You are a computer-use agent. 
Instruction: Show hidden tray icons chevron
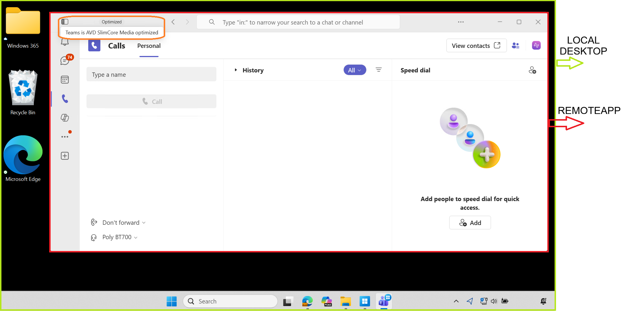tap(456, 301)
